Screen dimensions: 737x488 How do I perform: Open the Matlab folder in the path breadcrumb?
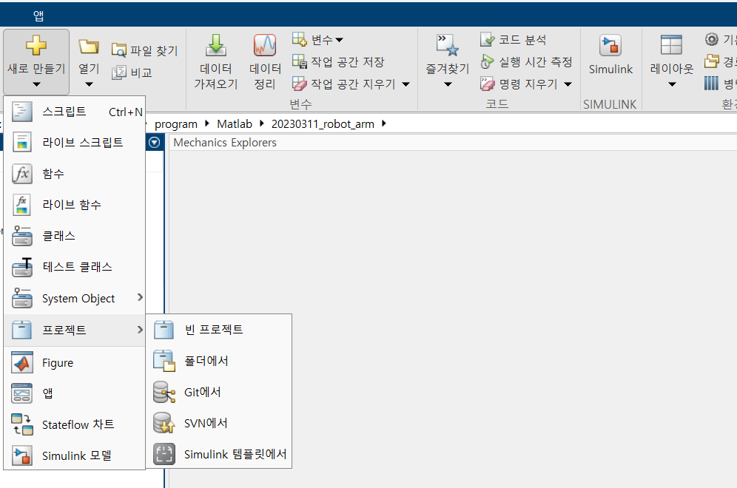[234, 123]
